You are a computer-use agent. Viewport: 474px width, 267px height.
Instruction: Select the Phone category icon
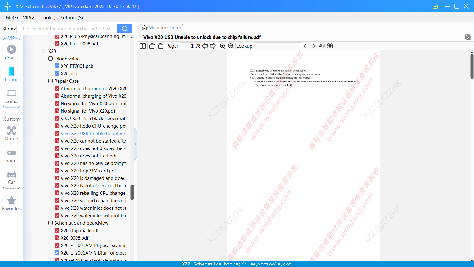pyautogui.click(x=12, y=74)
